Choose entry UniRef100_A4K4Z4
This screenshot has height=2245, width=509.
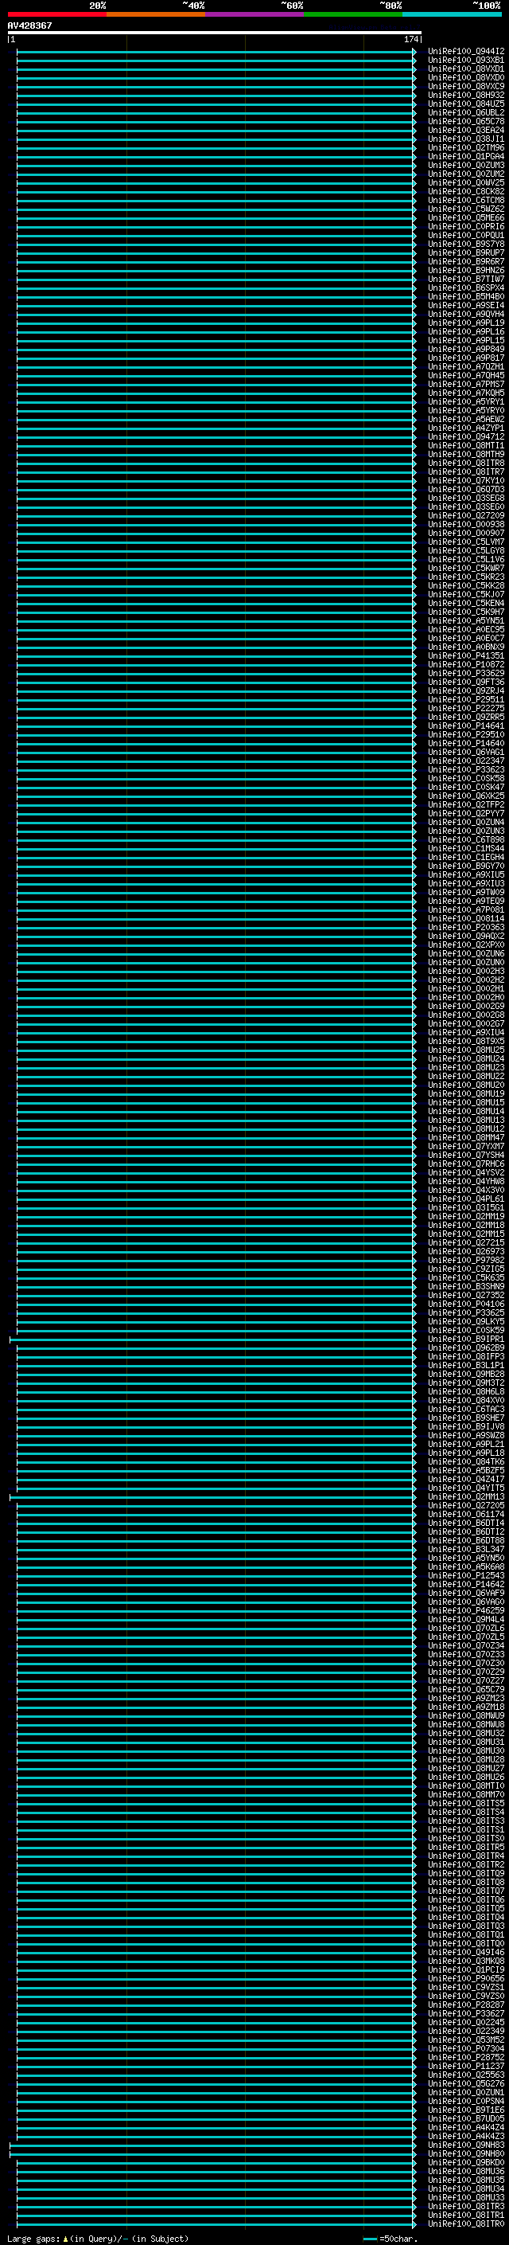pos(466,2127)
